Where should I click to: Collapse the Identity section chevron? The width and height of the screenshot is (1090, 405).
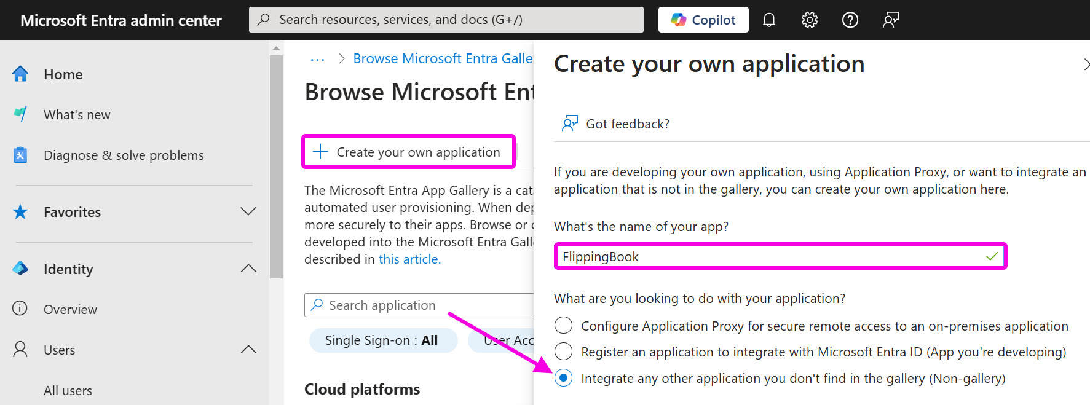click(248, 269)
